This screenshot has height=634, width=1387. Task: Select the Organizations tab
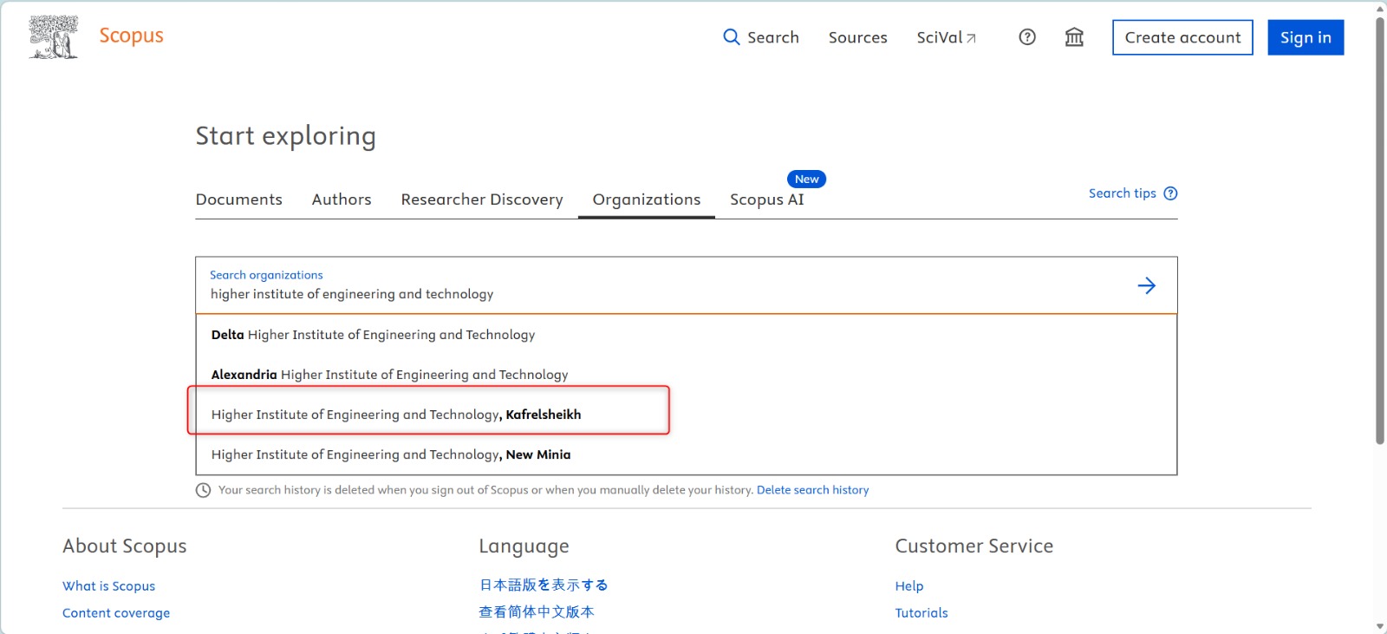click(x=647, y=199)
